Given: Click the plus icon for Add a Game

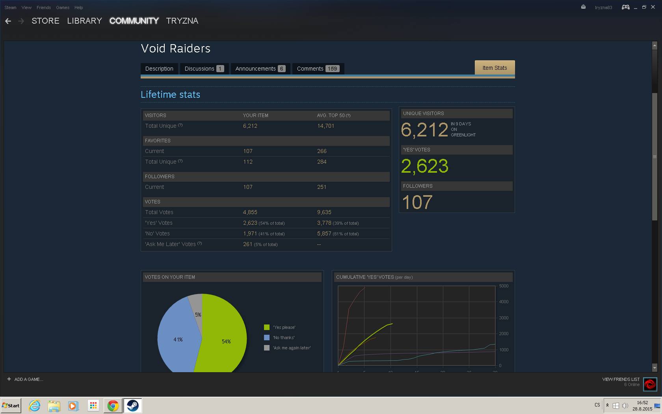Looking at the screenshot, I should 9,379.
